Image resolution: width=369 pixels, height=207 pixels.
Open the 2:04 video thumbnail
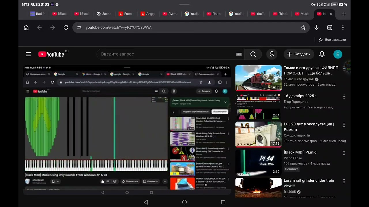pyautogui.click(x=258, y=106)
